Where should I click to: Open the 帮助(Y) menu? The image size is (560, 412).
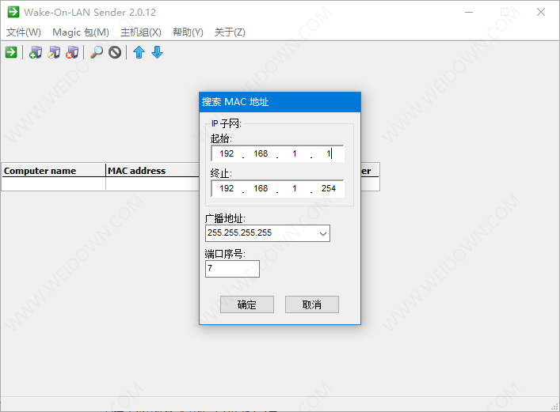(188, 32)
